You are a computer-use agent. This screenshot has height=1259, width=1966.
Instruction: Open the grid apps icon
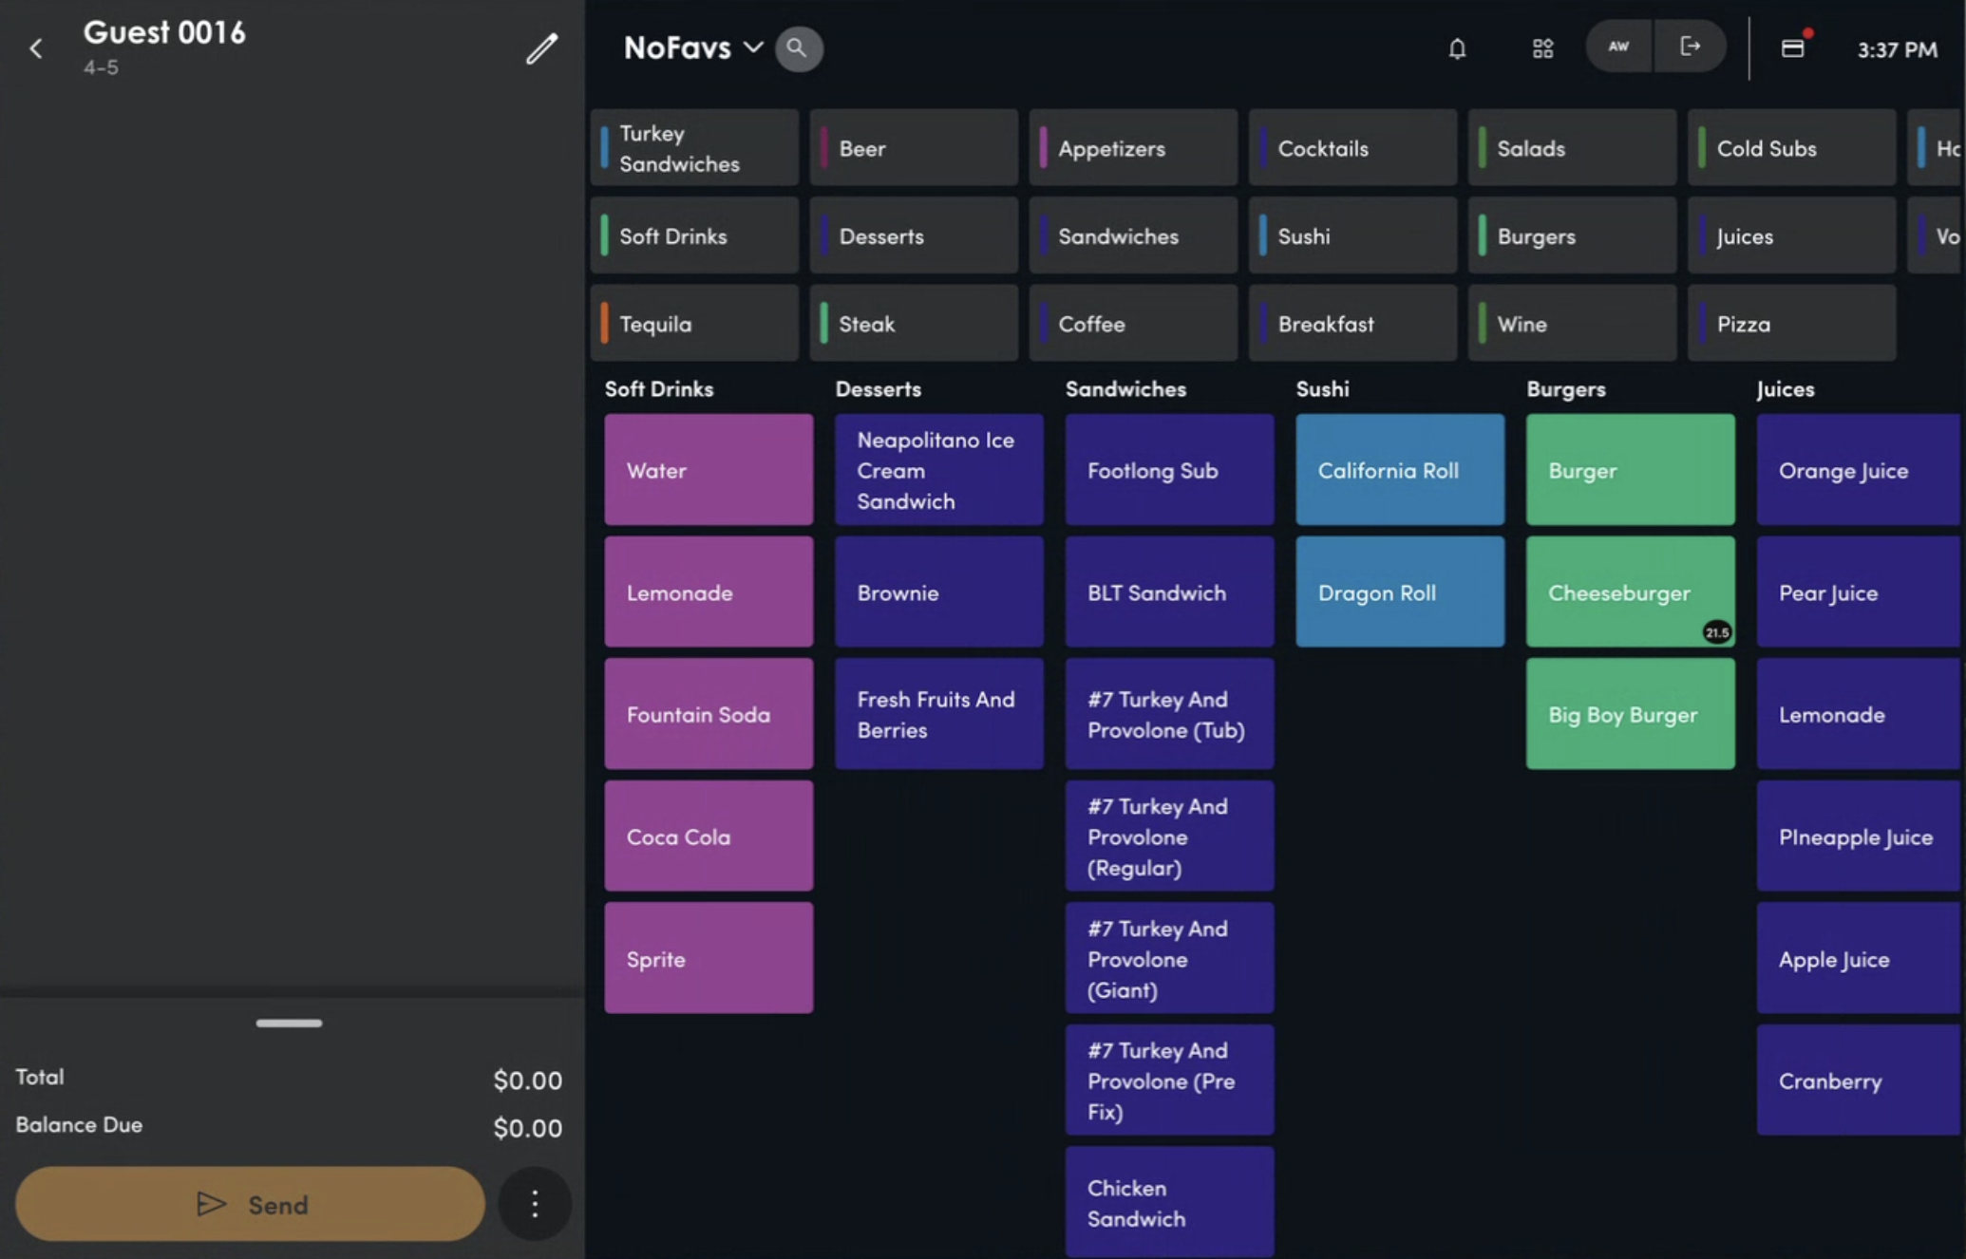coord(1543,48)
